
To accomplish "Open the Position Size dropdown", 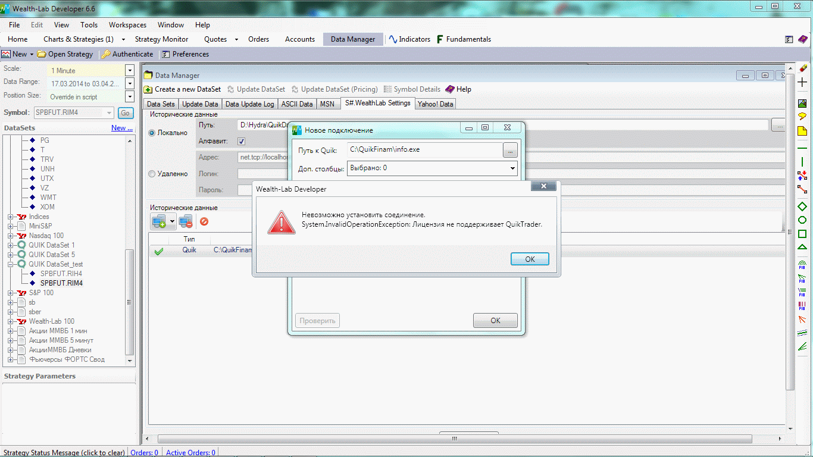I will (130, 96).
